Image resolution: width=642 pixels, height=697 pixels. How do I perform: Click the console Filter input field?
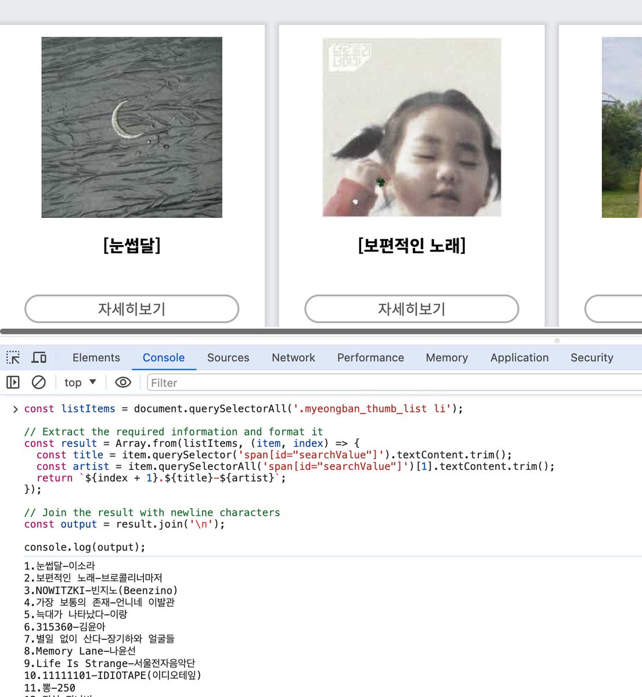pyautogui.click(x=395, y=383)
